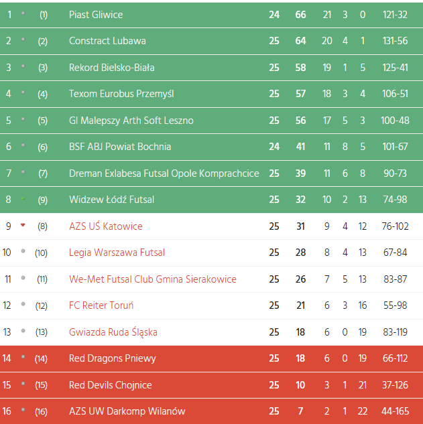
Task: Click Piast Gliwice's 66 points value
Action: pyautogui.click(x=300, y=15)
